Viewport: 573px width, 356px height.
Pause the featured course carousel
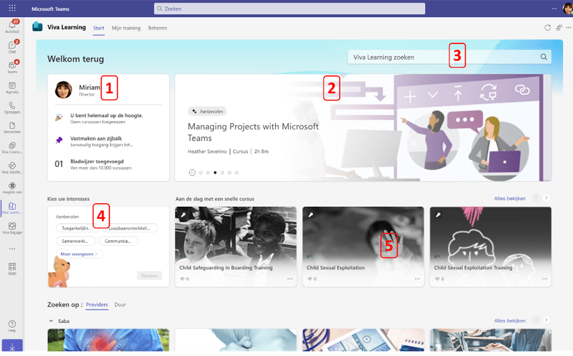point(192,173)
